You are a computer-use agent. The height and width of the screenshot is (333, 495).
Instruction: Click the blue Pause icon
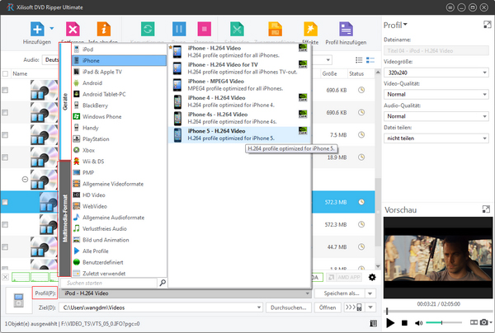pos(179,30)
